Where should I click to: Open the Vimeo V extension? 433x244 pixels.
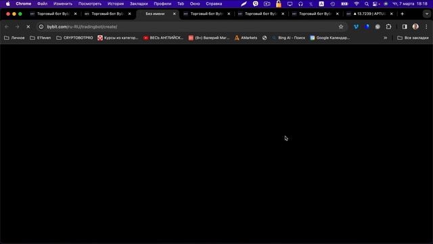point(356,27)
